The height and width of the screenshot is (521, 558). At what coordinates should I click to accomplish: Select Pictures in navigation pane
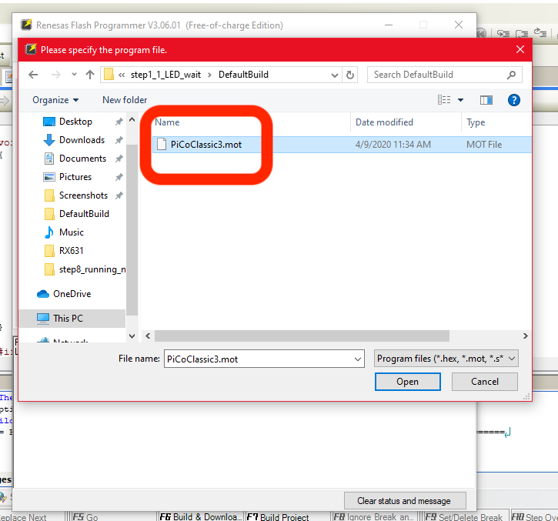(75, 177)
